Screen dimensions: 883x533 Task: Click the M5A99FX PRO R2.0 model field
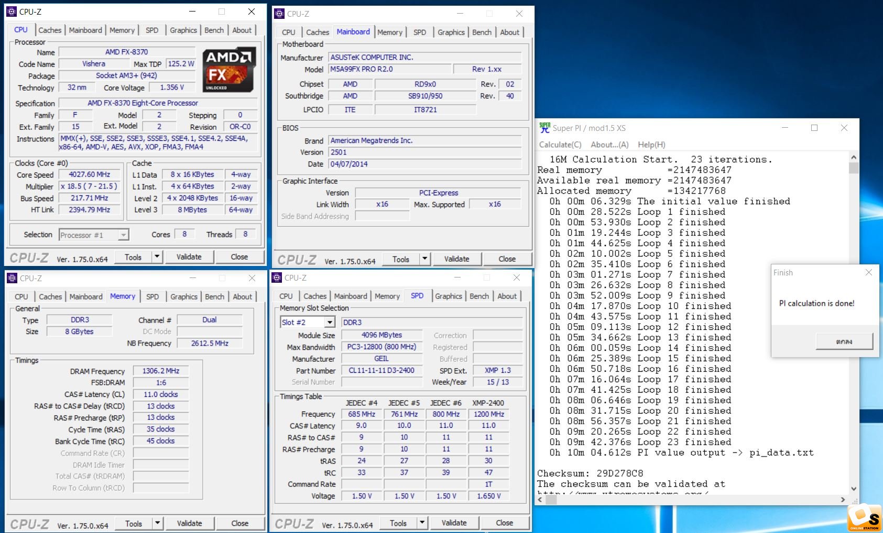tap(389, 69)
